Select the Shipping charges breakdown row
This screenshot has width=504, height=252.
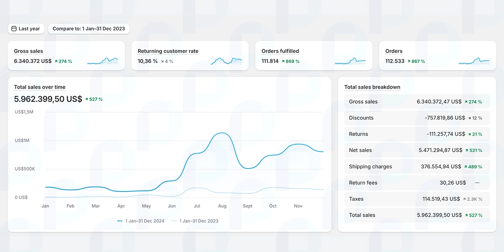[417, 167]
